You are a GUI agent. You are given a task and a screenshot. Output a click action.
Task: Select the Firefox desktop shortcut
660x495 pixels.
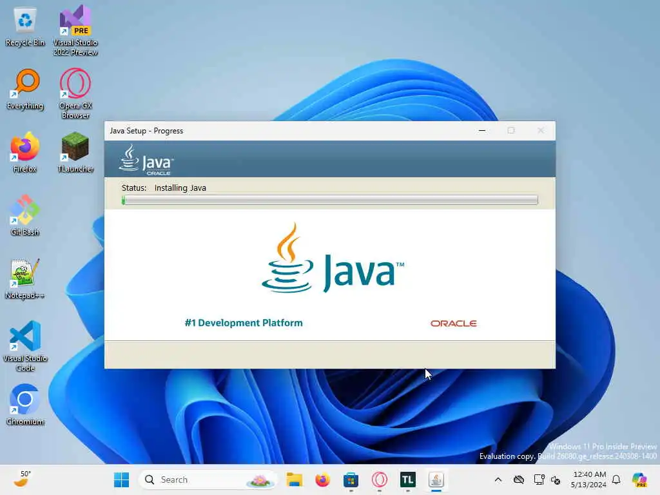[x=25, y=152]
